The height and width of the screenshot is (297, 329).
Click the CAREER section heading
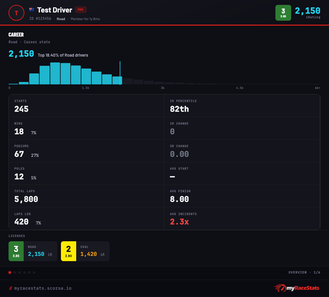point(16,35)
